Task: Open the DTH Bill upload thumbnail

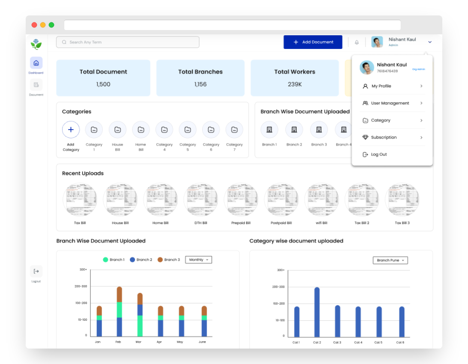Action: [x=201, y=200]
